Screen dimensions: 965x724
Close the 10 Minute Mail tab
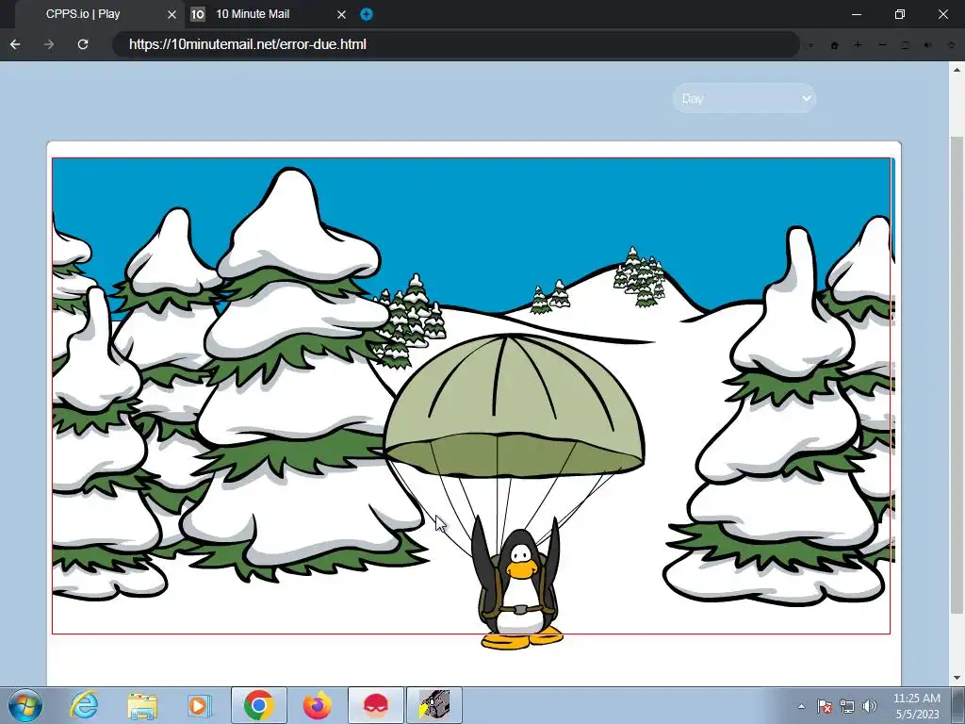point(341,14)
